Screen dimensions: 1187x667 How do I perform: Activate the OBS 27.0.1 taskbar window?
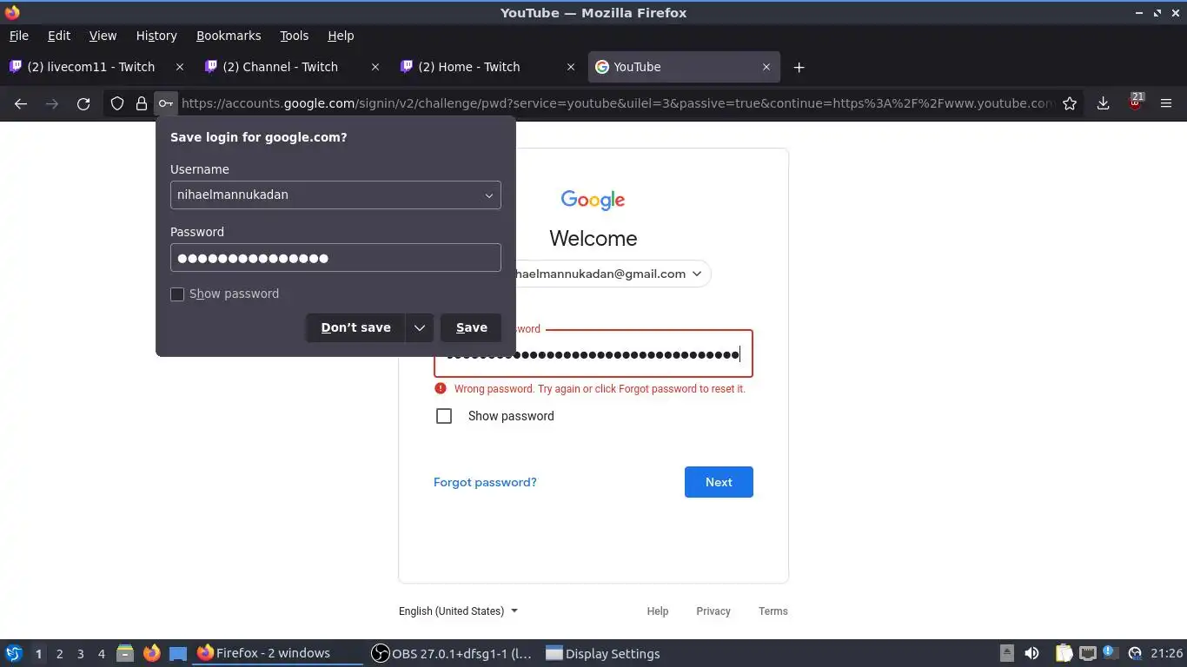pos(452,653)
